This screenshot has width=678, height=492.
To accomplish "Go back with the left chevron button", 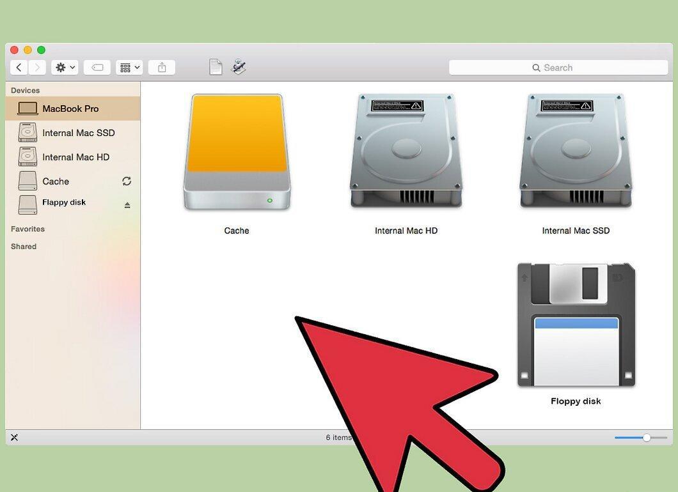I will (19, 67).
